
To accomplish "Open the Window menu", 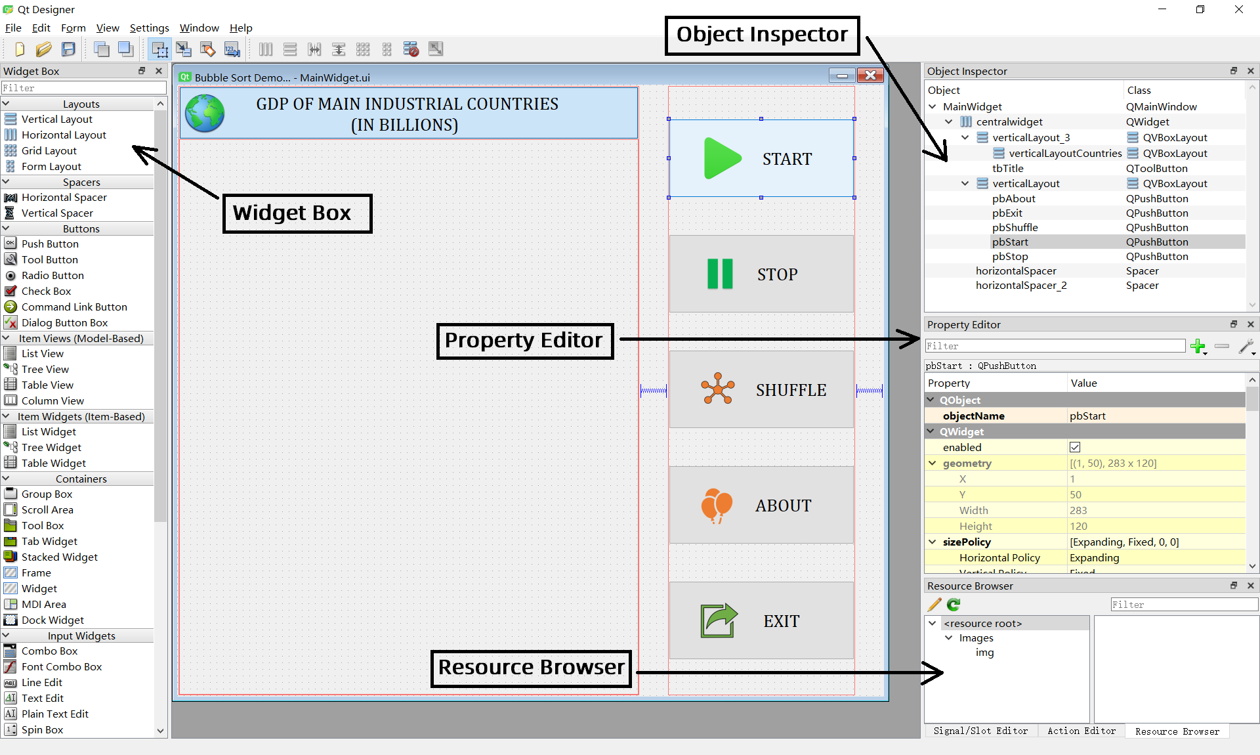I will (x=199, y=28).
